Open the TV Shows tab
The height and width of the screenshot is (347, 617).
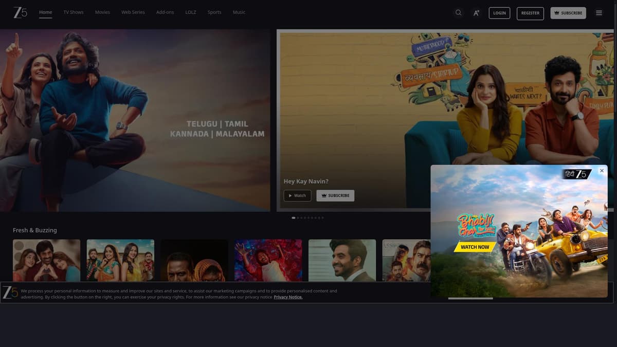pyautogui.click(x=74, y=12)
